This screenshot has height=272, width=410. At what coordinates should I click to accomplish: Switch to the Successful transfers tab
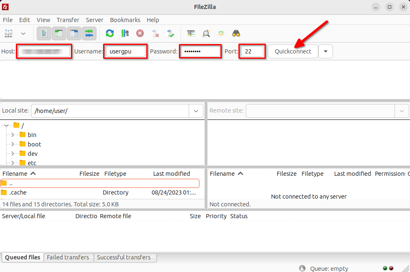tap(124, 257)
